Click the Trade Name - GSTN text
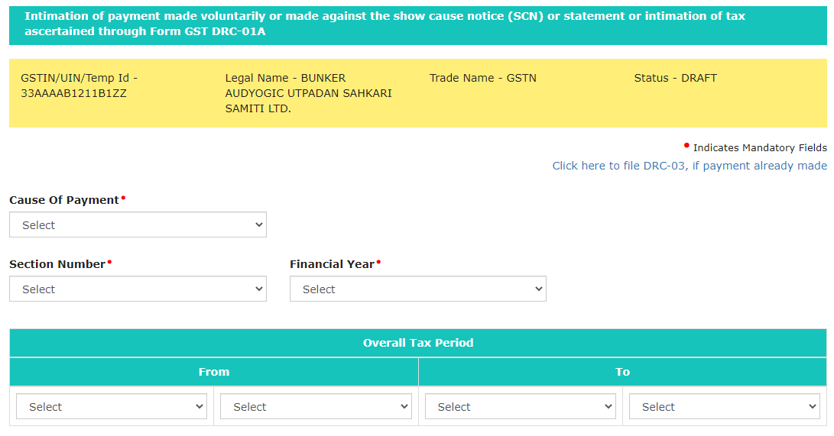Viewport: 834px width, 436px height. (482, 78)
